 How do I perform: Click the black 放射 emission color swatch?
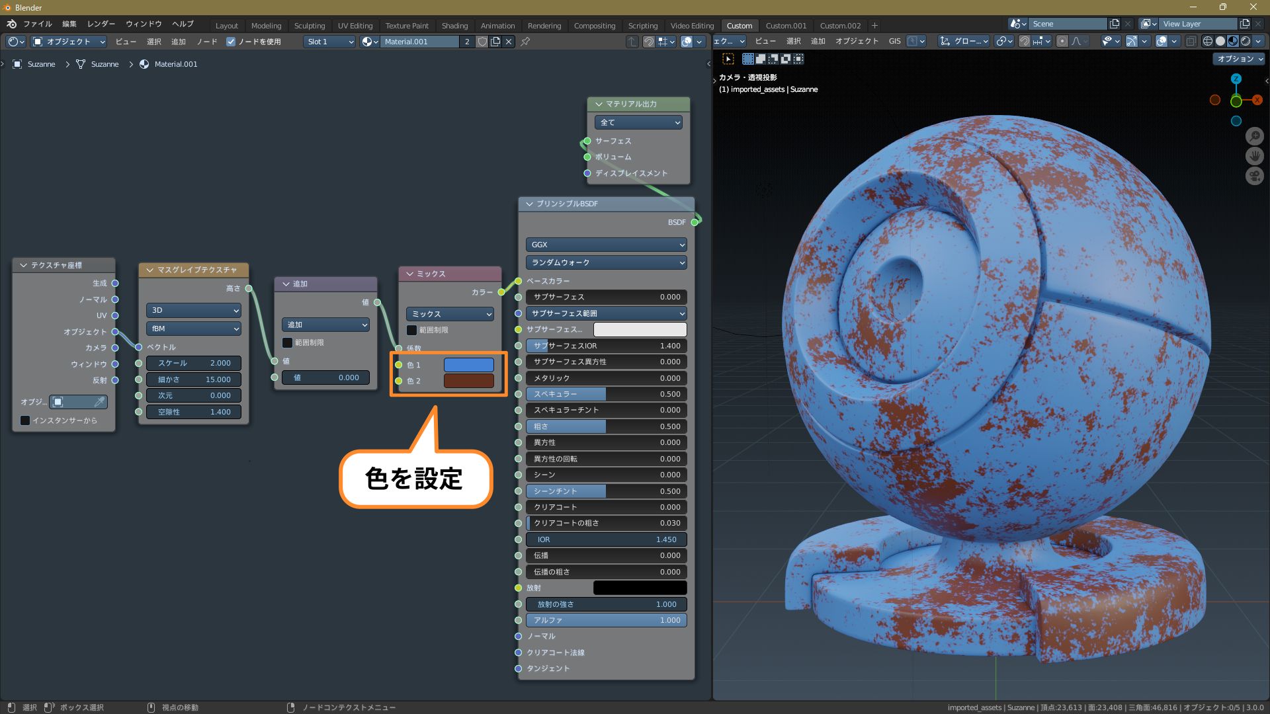(640, 588)
